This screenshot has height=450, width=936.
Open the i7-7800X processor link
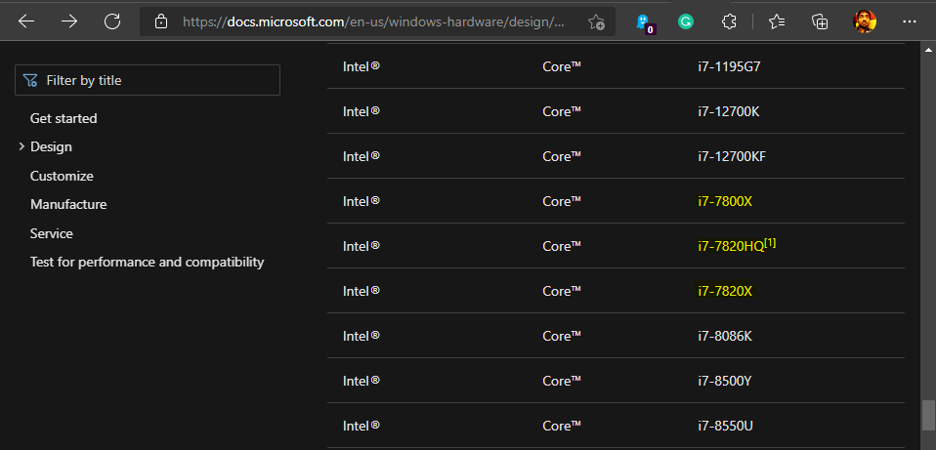point(725,201)
